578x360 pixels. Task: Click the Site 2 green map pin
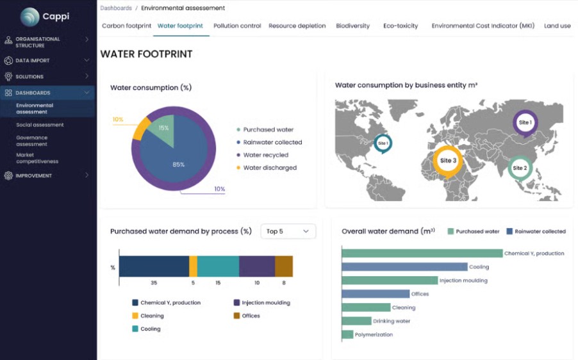(x=520, y=168)
